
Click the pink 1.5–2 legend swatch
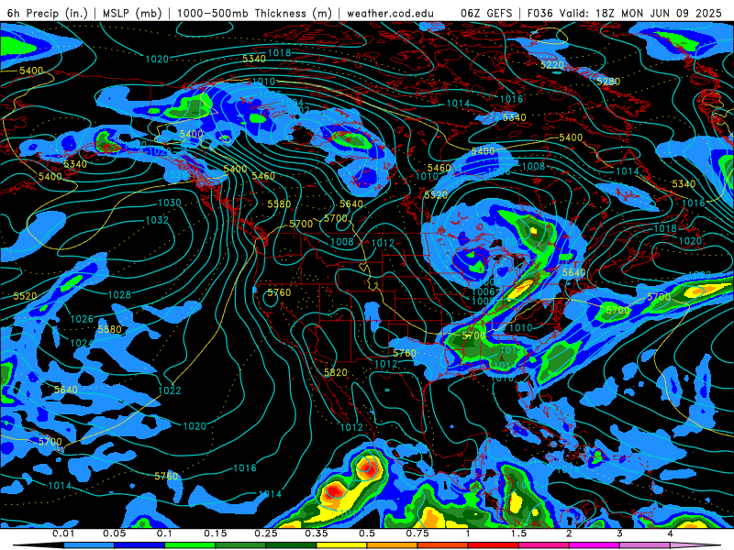coord(544,545)
